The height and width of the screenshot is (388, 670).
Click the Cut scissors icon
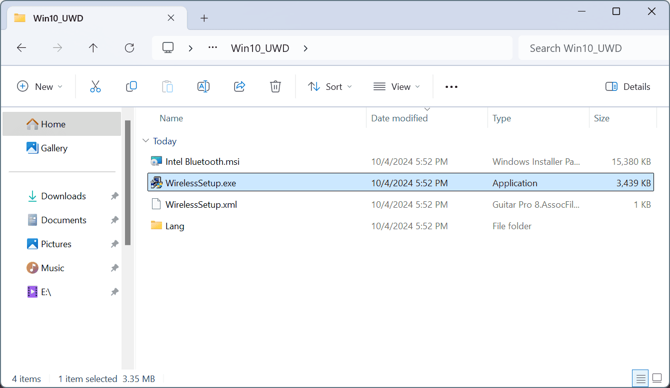coord(95,86)
